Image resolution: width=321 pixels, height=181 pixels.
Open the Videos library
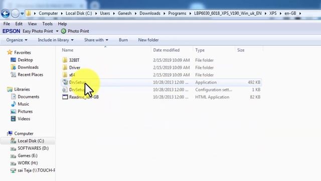pos(24,119)
